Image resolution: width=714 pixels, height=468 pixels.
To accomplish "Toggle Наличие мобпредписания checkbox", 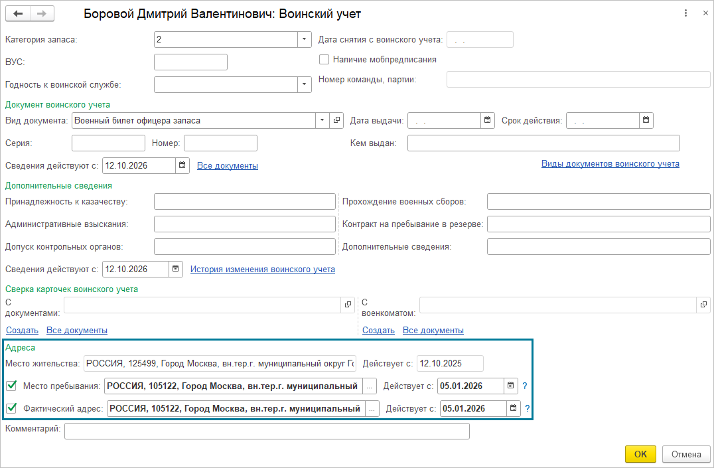I will click(x=324, y=59).
